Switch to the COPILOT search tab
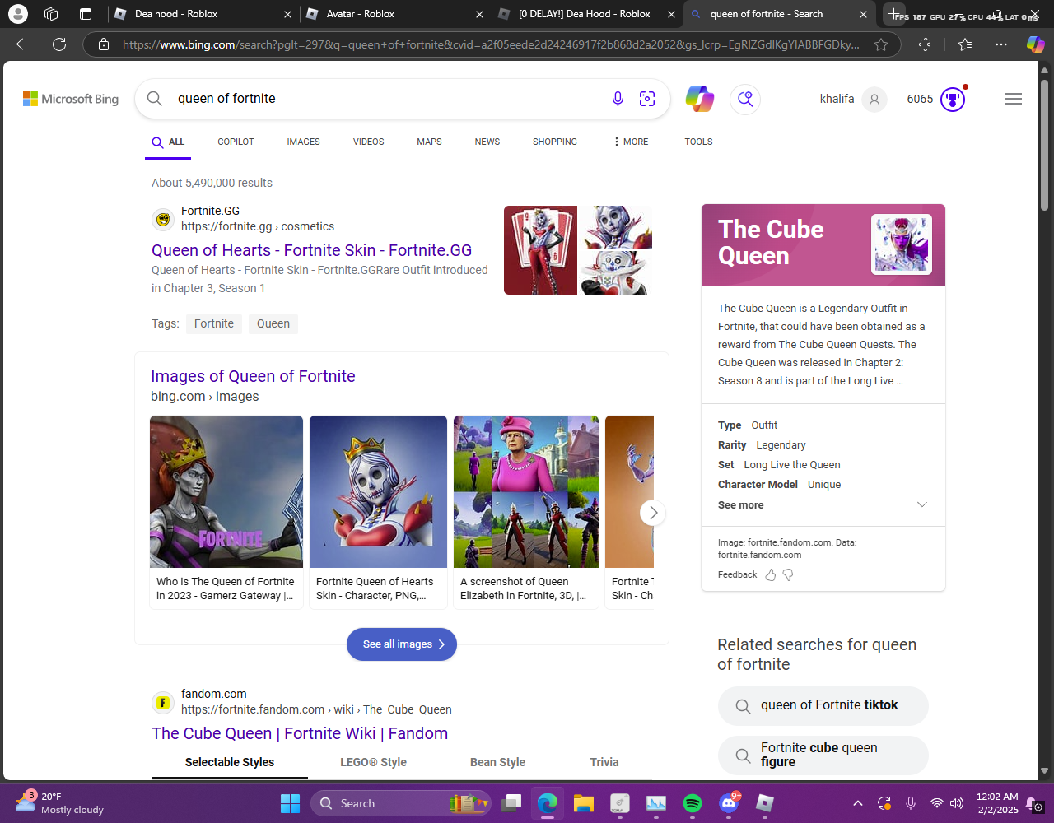 pos(236,142)
